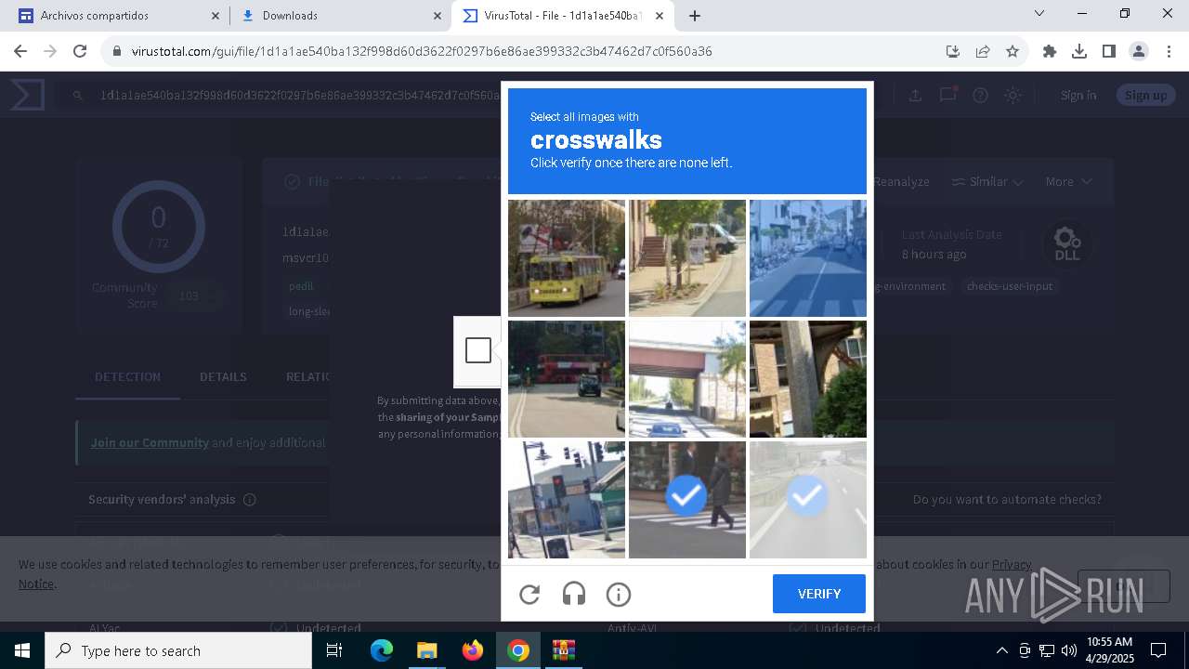The image size is (1189, 669).
Task: Open the Windows notification center
Action: pos(1158,650)
